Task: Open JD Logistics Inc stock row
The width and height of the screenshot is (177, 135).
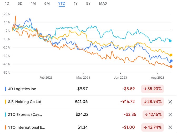Action: click(x=88, y=89)
